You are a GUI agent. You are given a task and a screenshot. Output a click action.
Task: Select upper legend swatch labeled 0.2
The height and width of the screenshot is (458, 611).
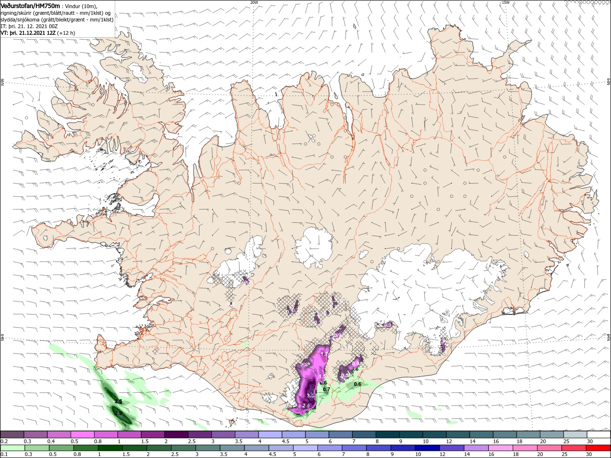[x=12, y=434]
